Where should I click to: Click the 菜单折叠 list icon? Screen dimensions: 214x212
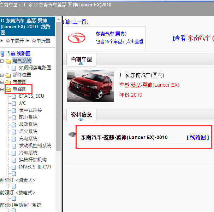(28, 41)
